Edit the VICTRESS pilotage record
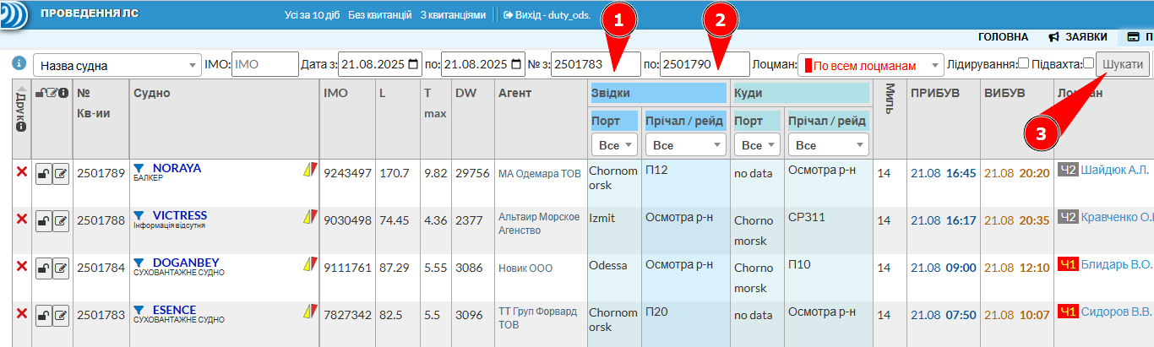Screen dimensions: 1154x347 pos(61,222)
